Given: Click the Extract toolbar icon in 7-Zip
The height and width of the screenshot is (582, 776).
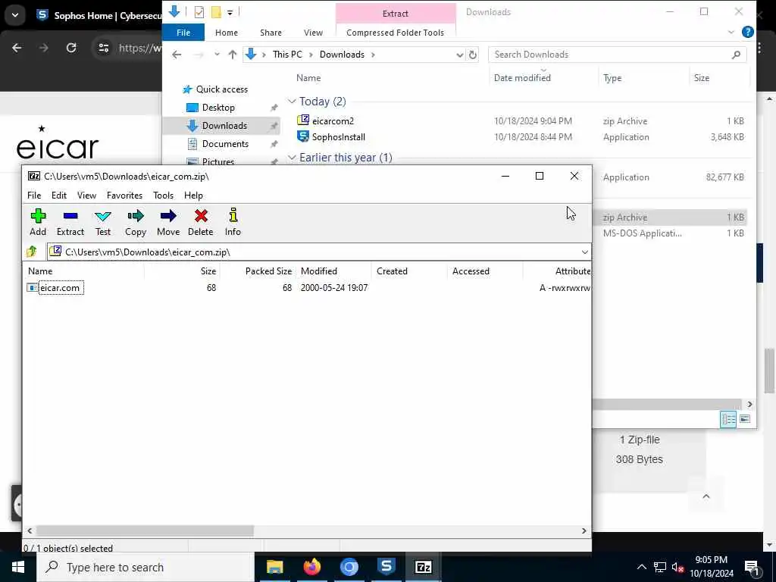Looking at the screenshot, I should pyautogui.click(x=70, y=222).
